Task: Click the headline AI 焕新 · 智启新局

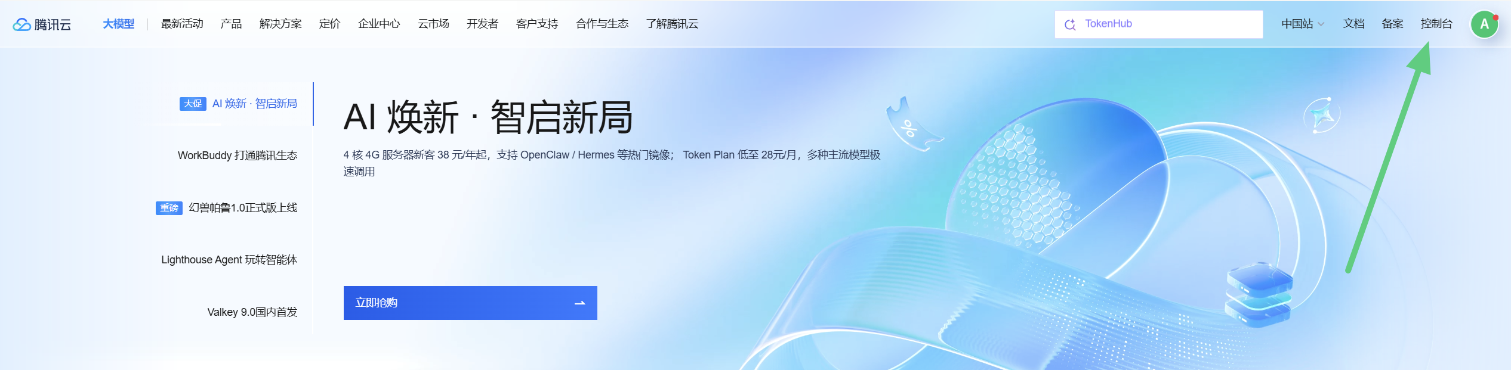Action: pyautogui.click(x=488, y=117)
